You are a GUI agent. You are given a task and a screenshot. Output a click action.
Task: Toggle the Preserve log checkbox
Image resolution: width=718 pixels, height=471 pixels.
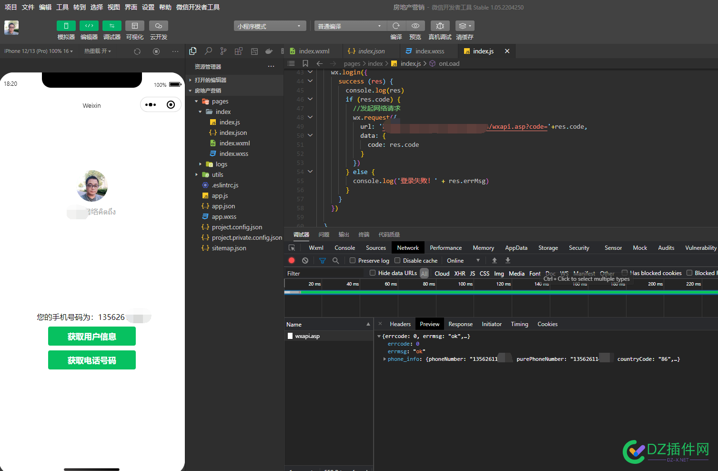353,260
